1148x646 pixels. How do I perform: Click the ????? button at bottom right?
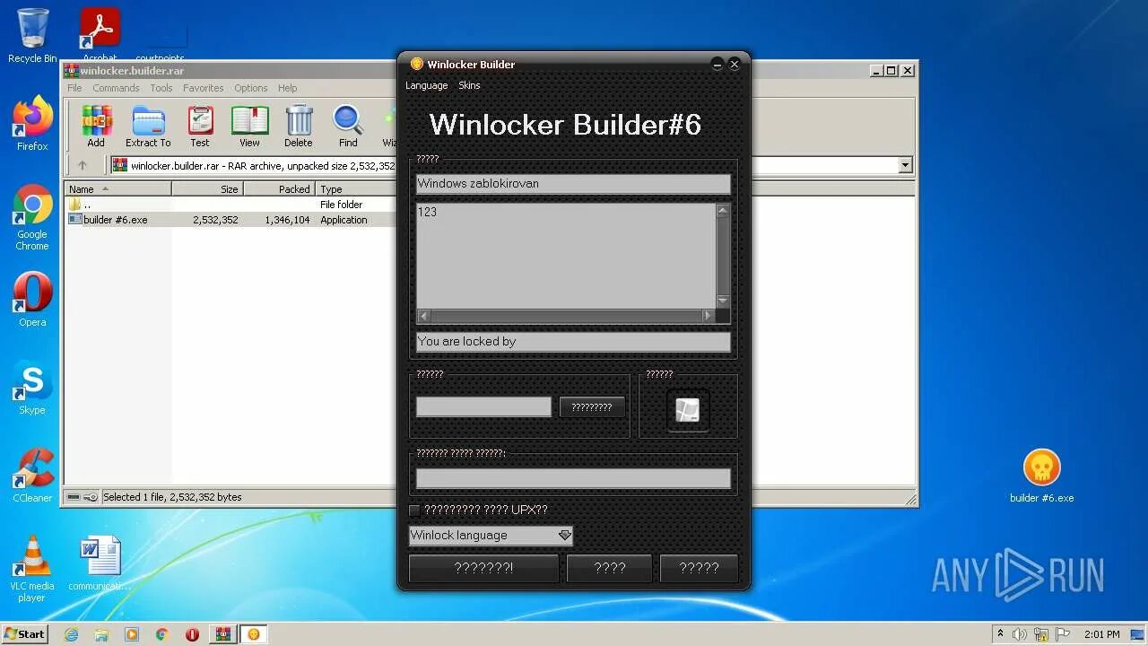coord(699,568)
